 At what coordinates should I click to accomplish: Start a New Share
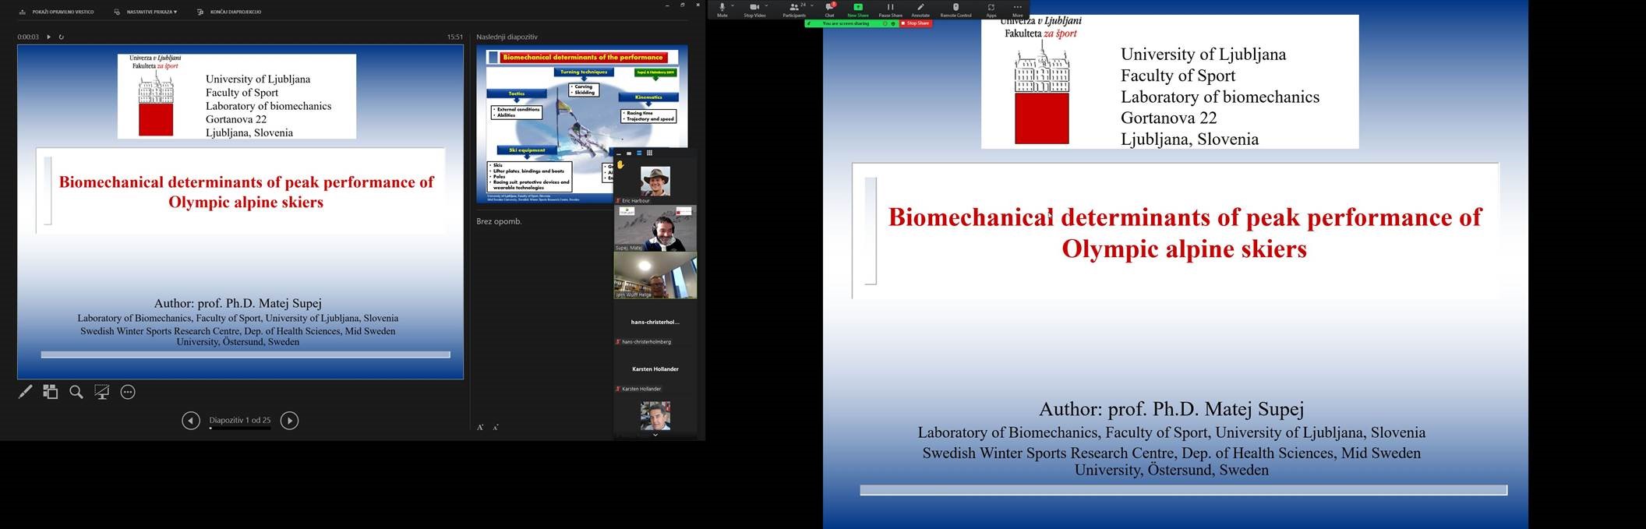click(858, 9)
